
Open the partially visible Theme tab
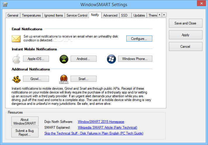153,15
